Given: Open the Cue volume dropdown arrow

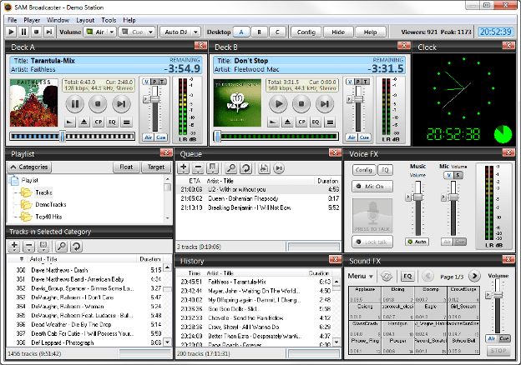Looking at the screenshot, I should coord(151,32).
